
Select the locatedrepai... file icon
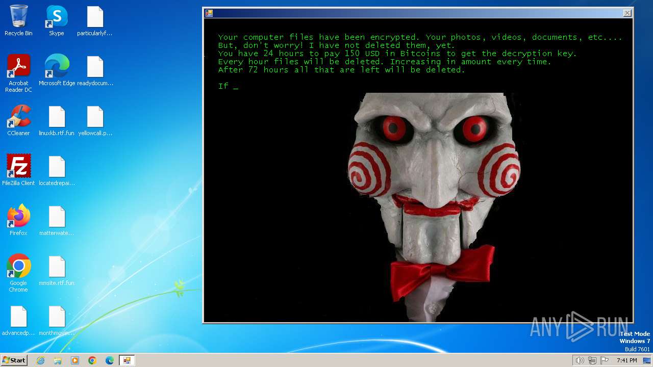click(57, 170)
